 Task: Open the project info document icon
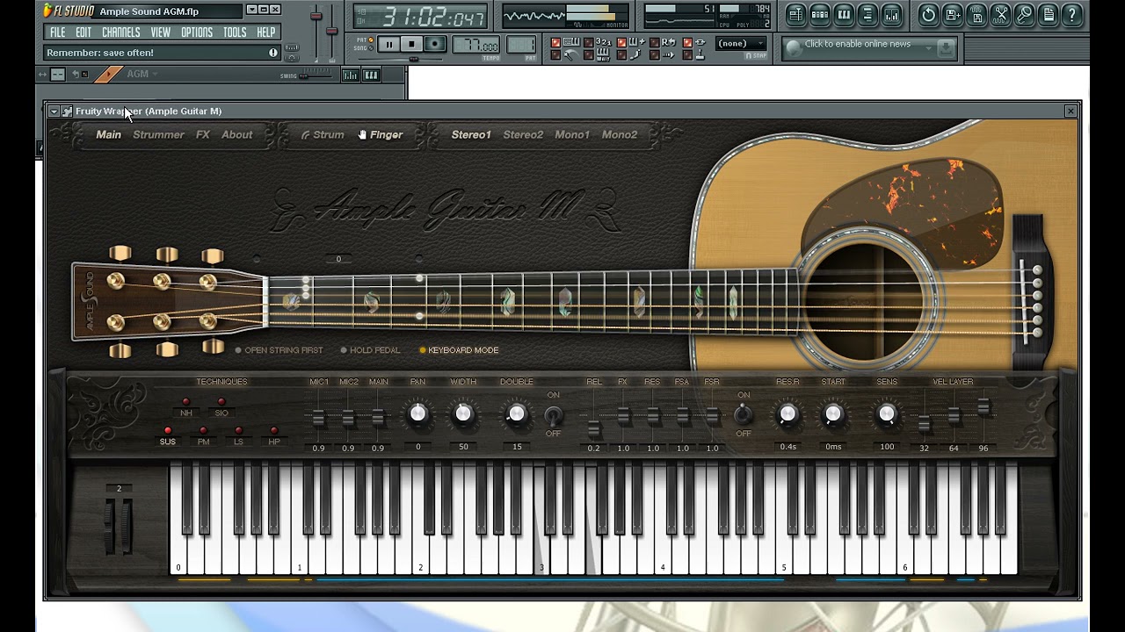pos(1048,14)
